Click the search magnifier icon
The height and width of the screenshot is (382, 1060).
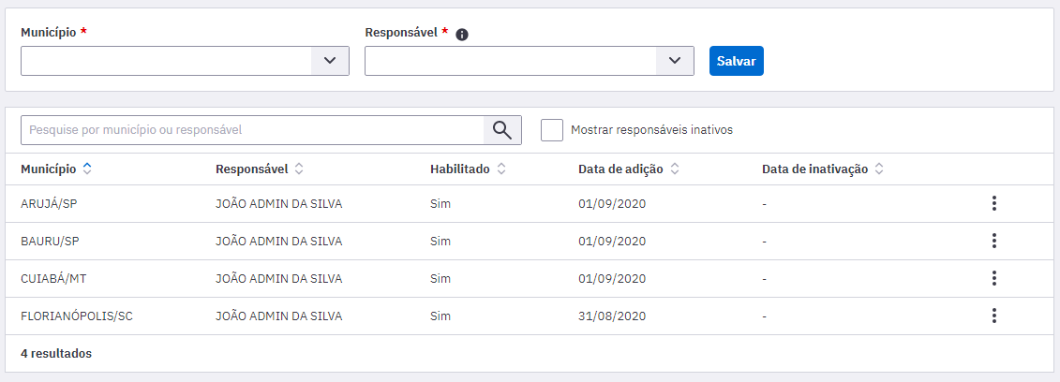point(502,130)
